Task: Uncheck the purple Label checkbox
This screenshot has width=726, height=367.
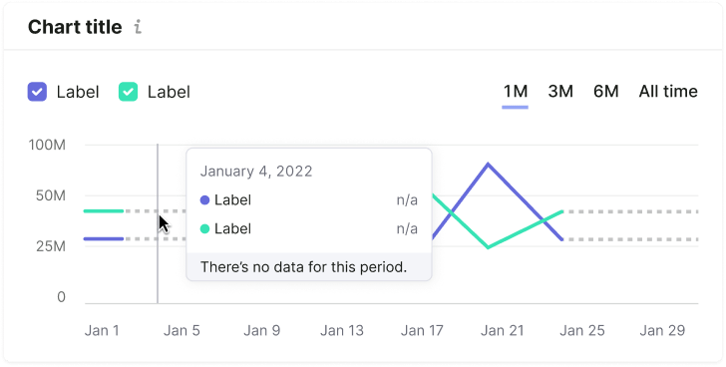Action: [x=37, y=92]
